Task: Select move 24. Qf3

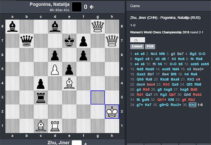Action: 190,85
